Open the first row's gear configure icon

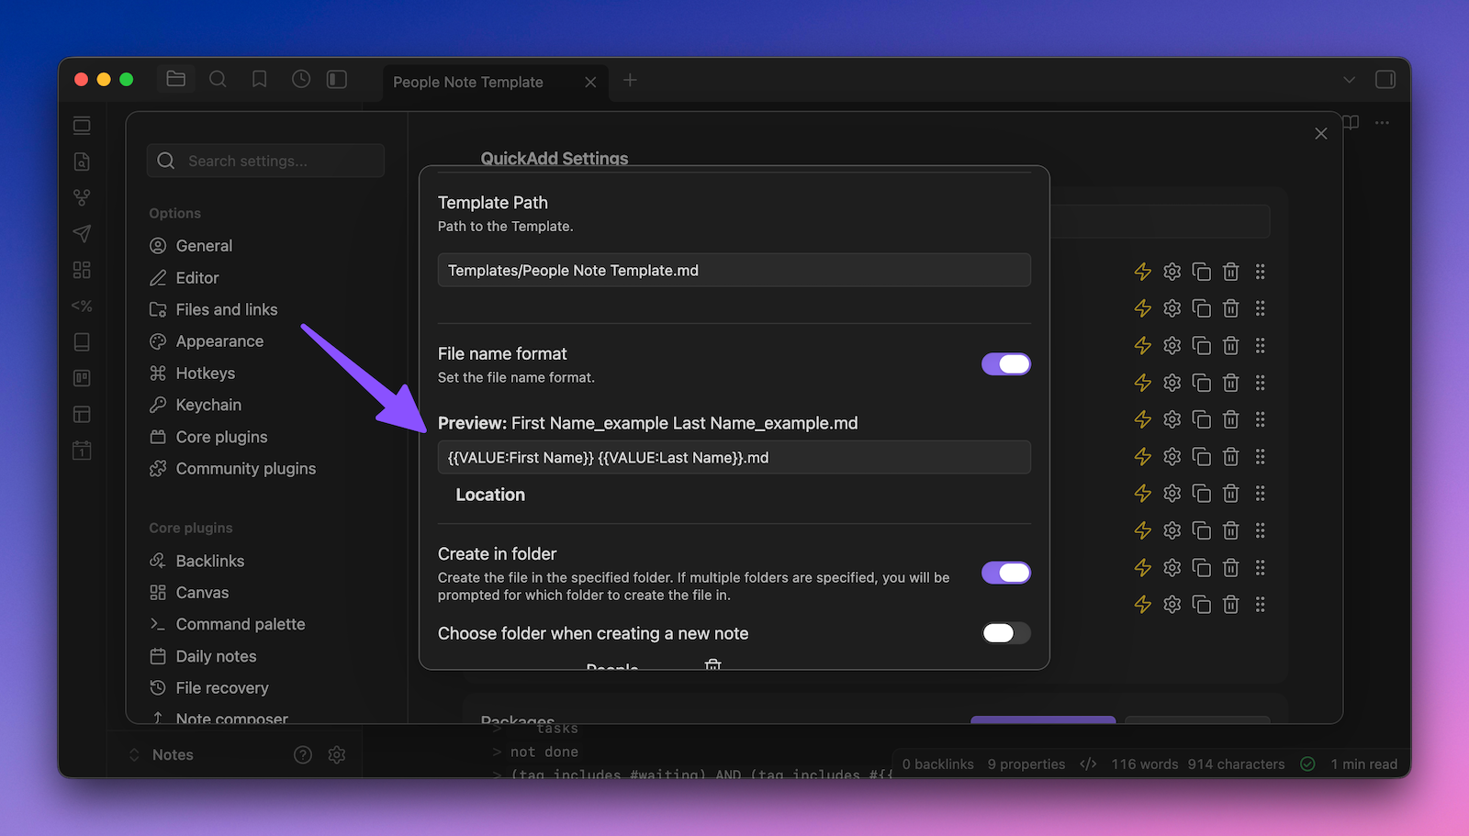(x=1172, y=272)
